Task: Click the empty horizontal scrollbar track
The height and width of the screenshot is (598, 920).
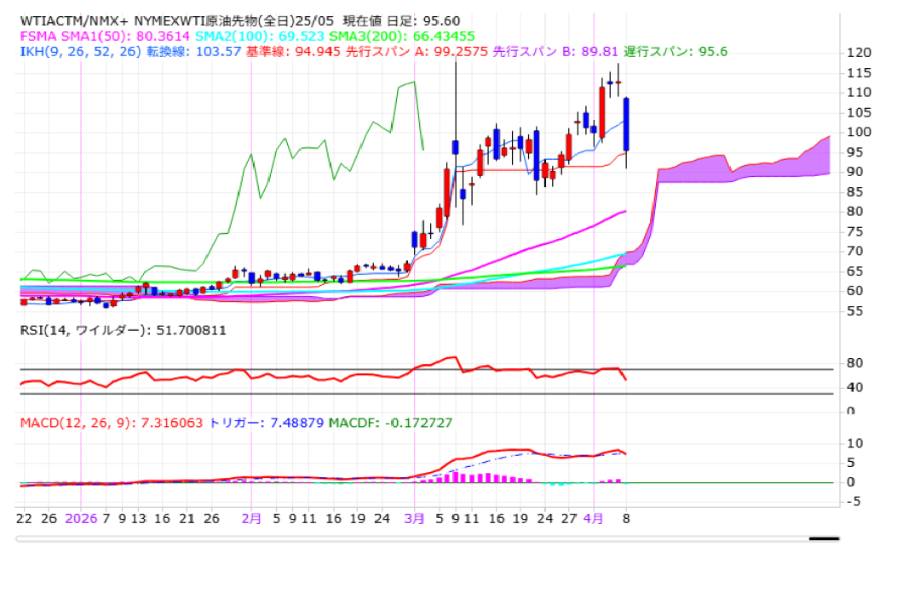Action: point(409,538)
